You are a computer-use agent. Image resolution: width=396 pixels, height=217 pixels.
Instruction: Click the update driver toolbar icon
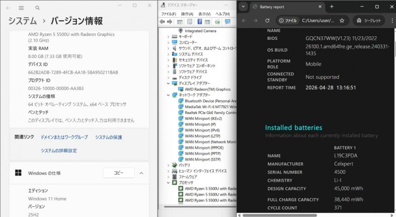click(x=217, y=22)
